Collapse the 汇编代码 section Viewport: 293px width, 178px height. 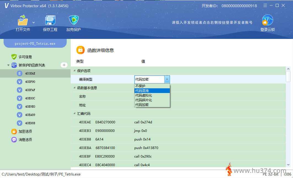click(x=74, y=113)
